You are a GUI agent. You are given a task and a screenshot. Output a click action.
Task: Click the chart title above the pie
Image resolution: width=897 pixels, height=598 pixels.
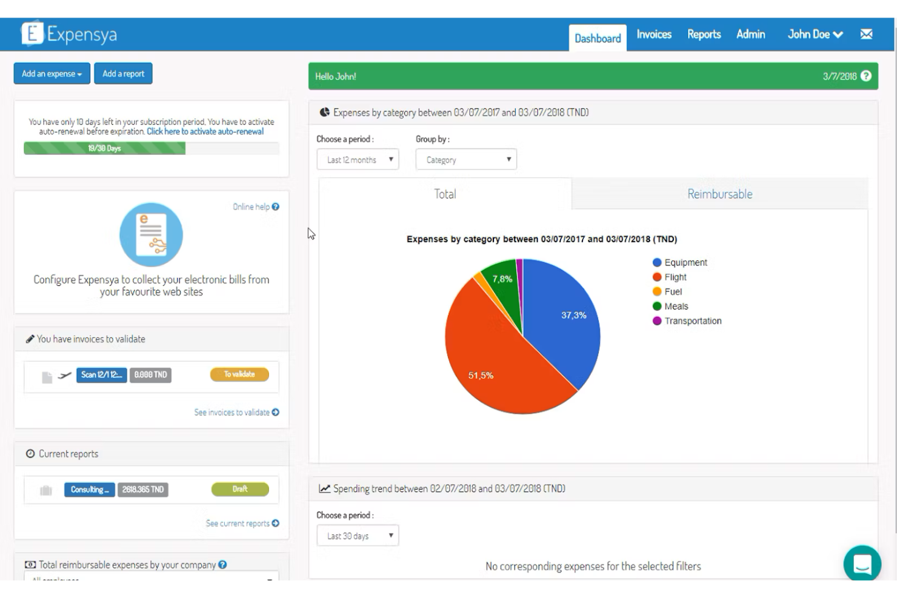[x=542, y=239]
